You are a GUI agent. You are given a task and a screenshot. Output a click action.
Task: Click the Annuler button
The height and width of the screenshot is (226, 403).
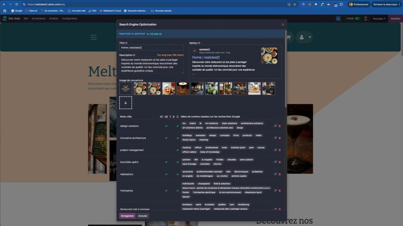click(x=142, y=216)
